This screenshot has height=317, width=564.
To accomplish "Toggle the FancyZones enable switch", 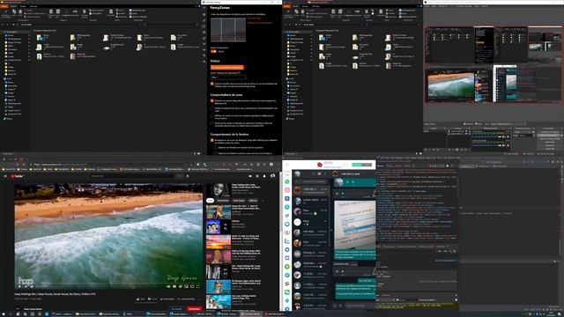I will 213,51.
